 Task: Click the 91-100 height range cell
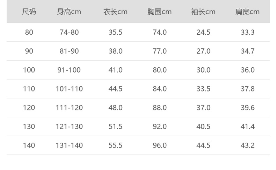[x=69, y=70]
